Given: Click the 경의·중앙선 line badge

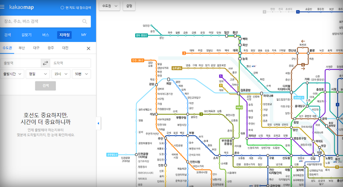Looking at the screenshot, I should [141, 35].
